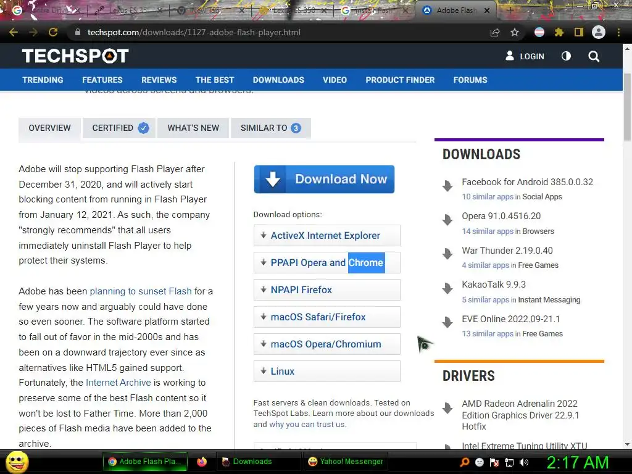This screenshot has height=474, width=632.
Task: Open the TRENDING menu
Action: point(43,80)
